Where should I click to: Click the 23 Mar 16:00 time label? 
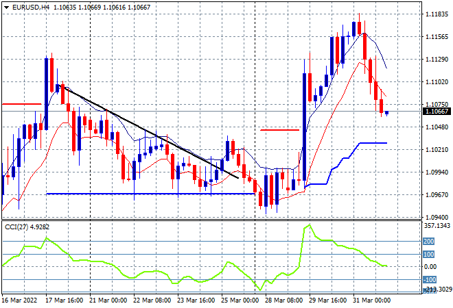(x=196, y=300)
